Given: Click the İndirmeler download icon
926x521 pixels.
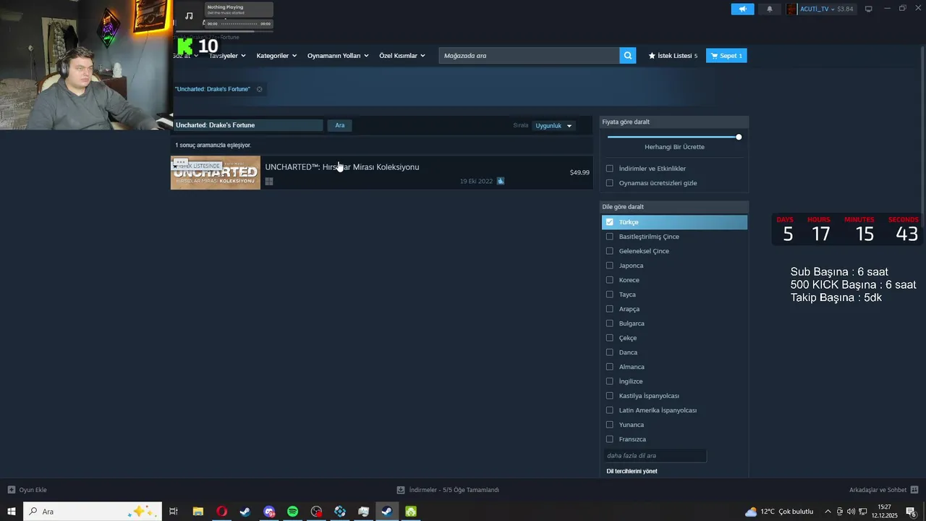Looking at the screenshot, I should point(401,490).
